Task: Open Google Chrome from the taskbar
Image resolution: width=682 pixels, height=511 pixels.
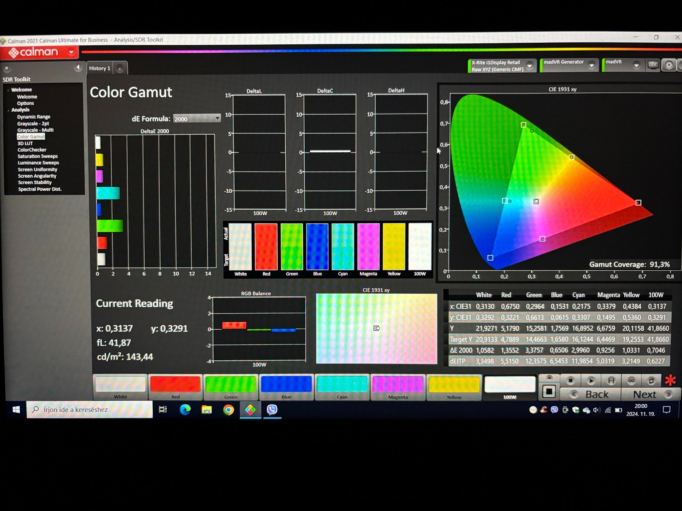Action: click(x=228, y=410)
